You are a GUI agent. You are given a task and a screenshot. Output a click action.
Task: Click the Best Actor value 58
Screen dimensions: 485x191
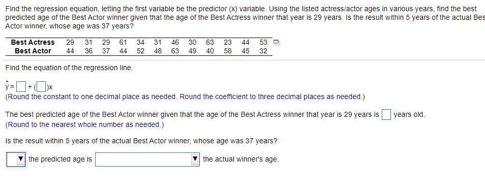coord(228,51)
